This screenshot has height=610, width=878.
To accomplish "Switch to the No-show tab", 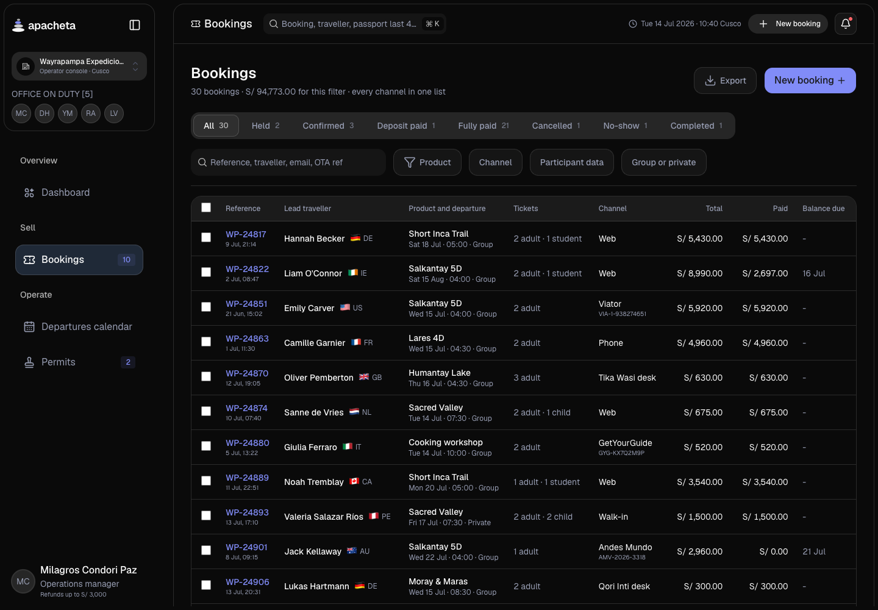I will coord(626,126).
